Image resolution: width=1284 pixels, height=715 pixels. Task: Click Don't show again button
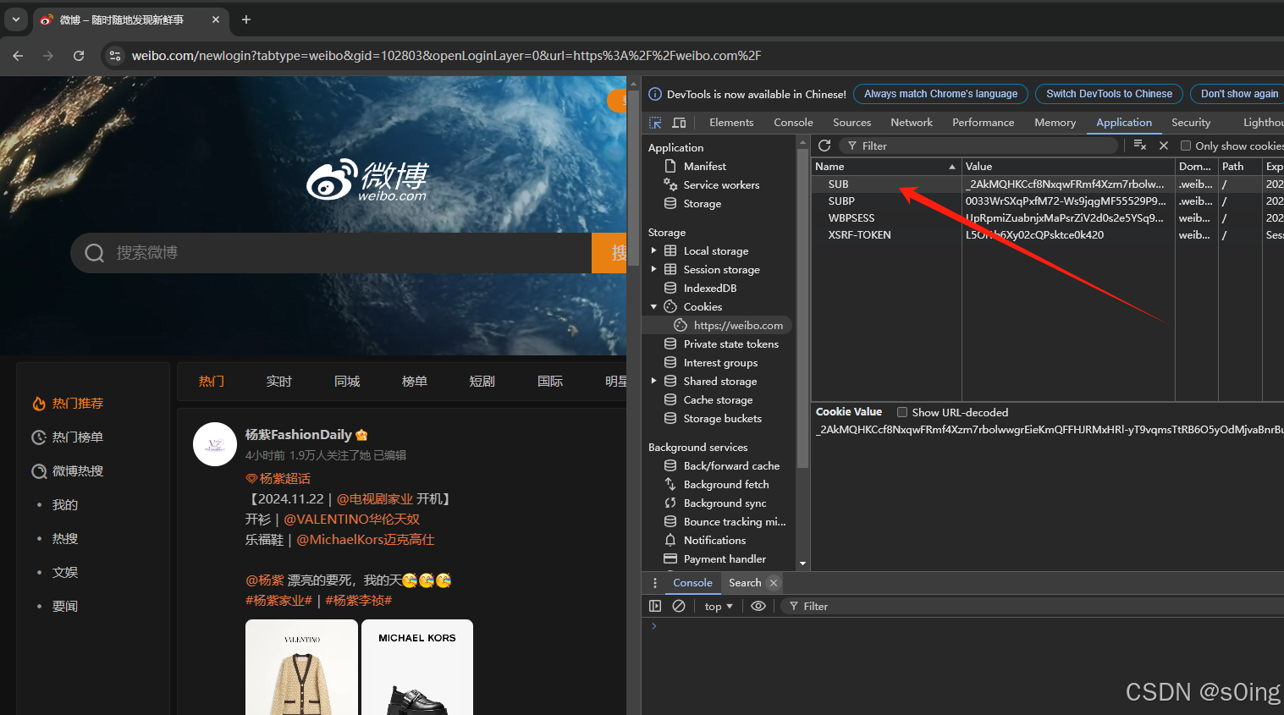click(x=1238, y=94)
